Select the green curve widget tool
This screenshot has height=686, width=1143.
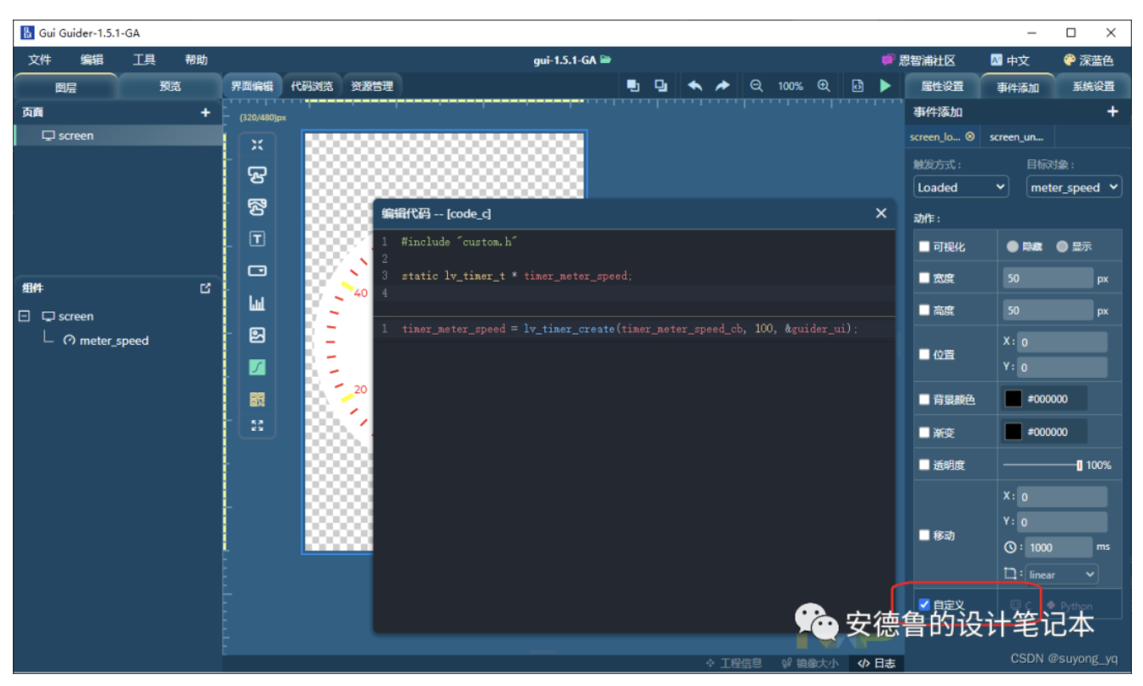[257, 368]
